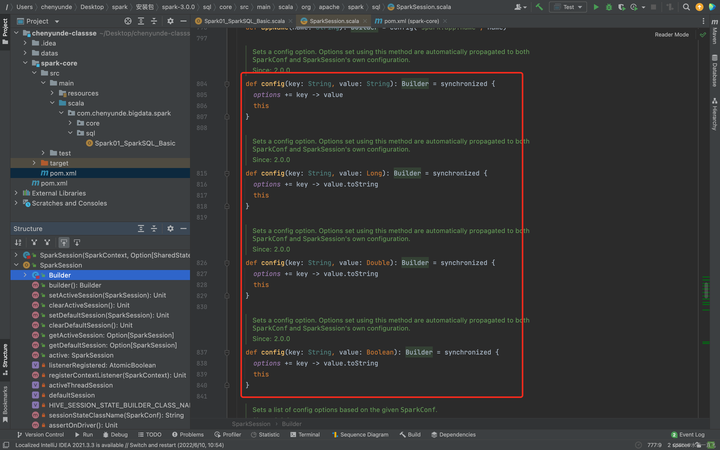Click the orange IDE update arrow icon
720x450 pixels.
pos(699,7)
